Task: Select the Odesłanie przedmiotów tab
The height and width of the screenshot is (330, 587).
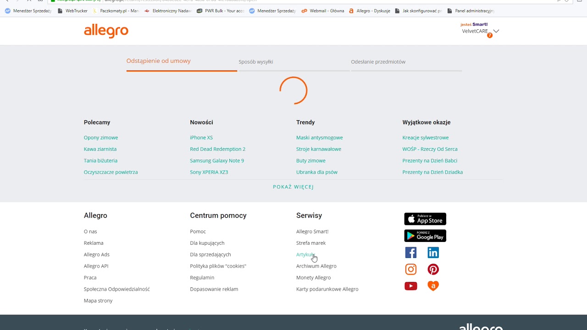Action: [378, 62]
